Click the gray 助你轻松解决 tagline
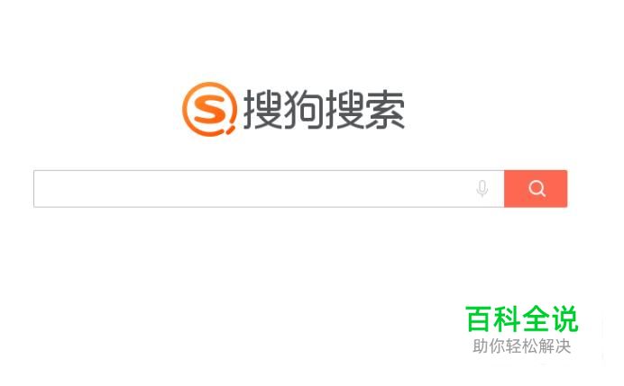624x386 pixels. pos(522,346)
